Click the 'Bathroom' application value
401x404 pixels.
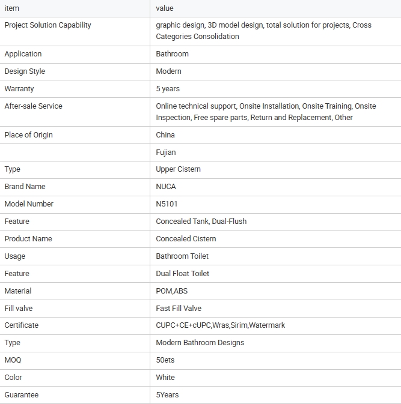172,54
